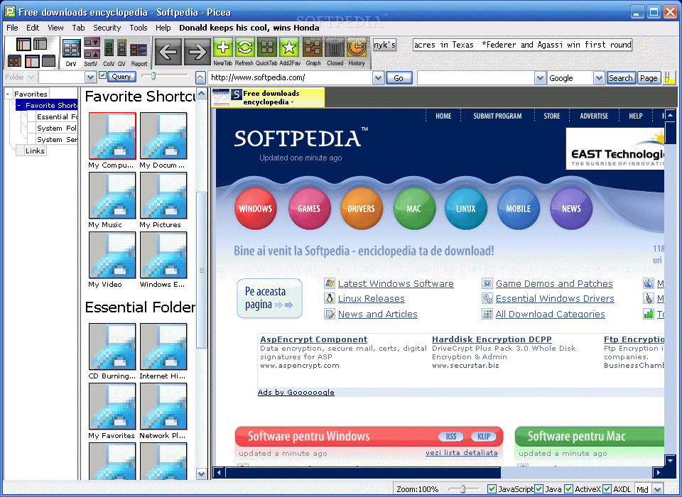Open the Edit menu
682x497 pixels.
(33, 28)
